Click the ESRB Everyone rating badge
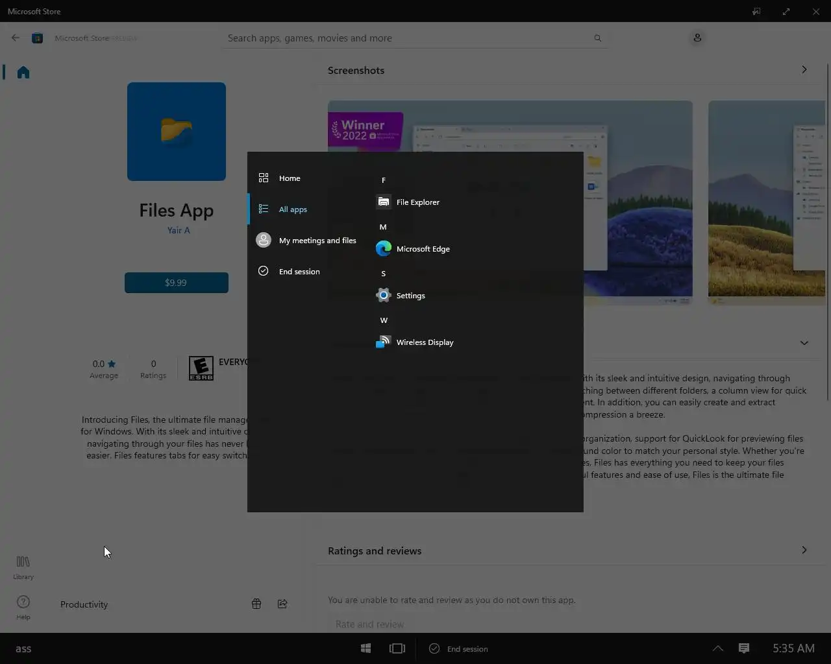 (x=201, y=368)
